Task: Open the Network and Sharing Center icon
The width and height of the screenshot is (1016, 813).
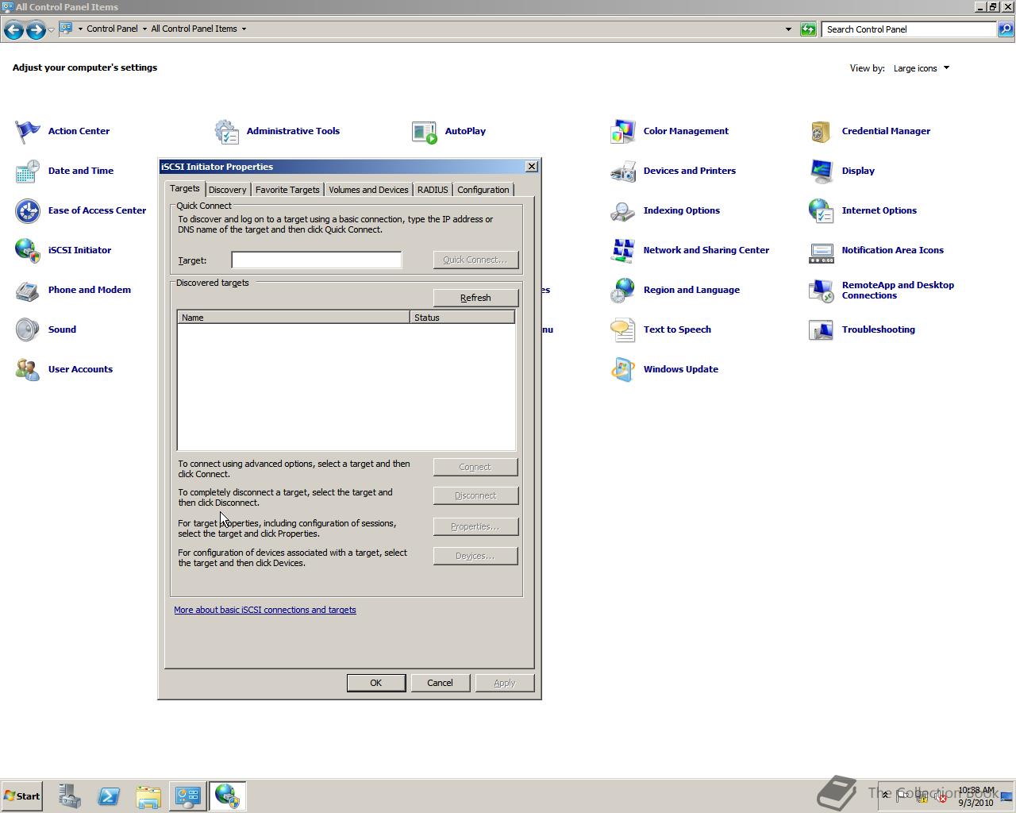Action: (623, 250)
